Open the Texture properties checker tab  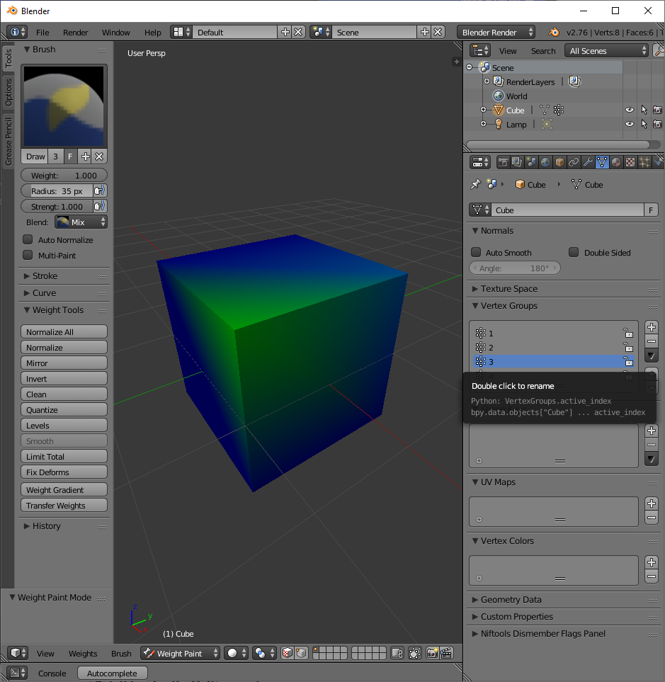[x=630, y=162]
